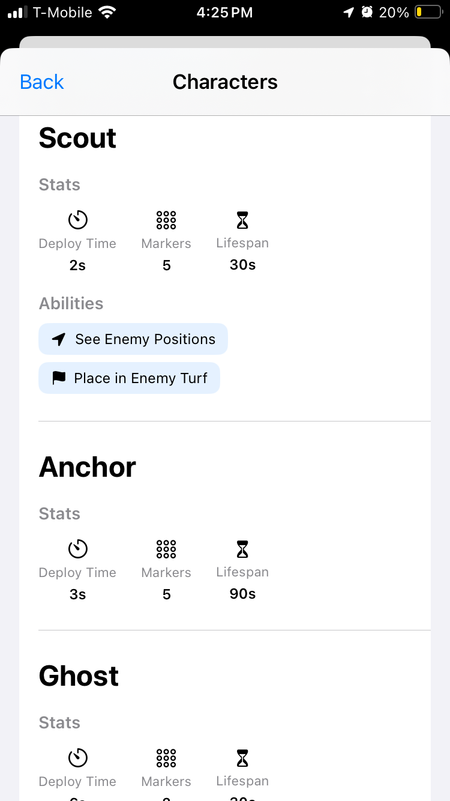
Task: Click the Scout Markers grid icon
Action: [x=166, y=220]
